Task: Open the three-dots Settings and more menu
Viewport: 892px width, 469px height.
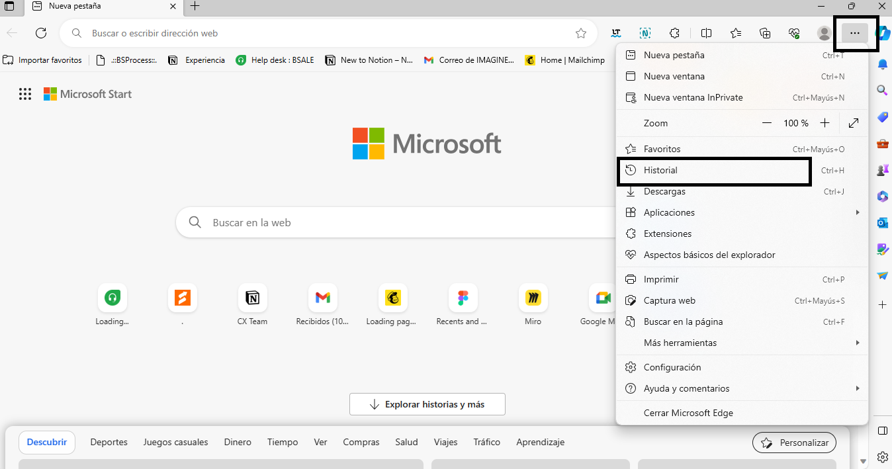Action: (855, 33)
